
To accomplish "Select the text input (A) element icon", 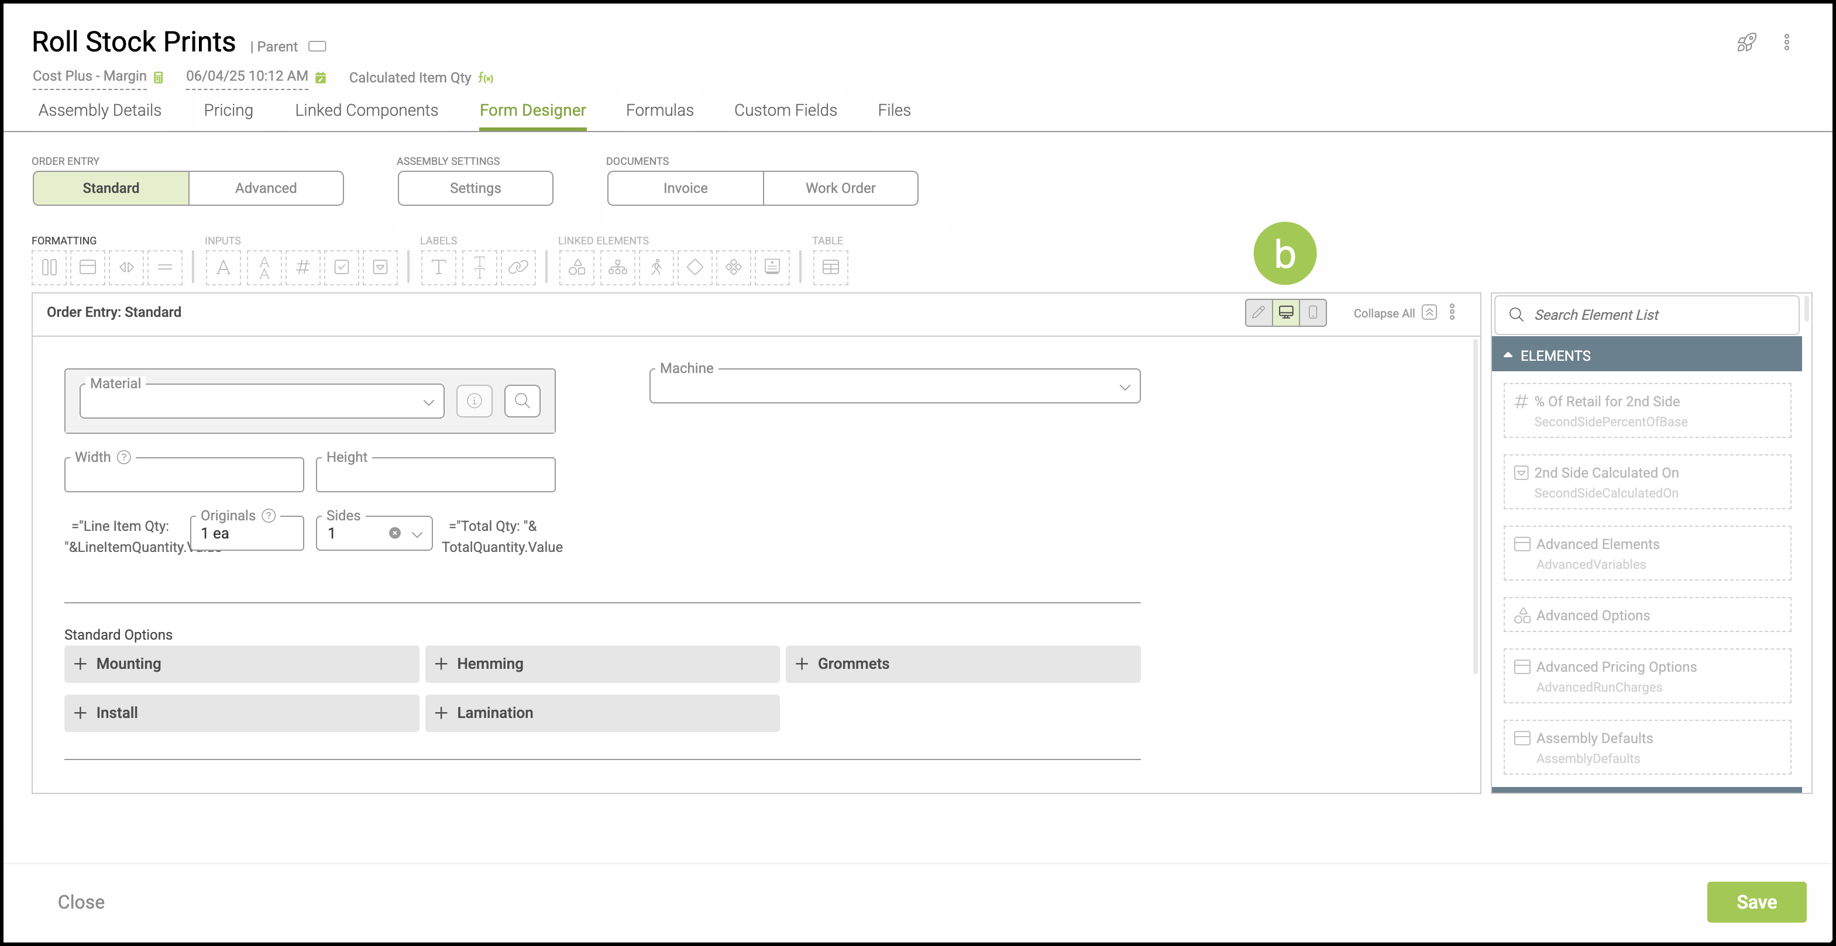I will coord(223,267).
